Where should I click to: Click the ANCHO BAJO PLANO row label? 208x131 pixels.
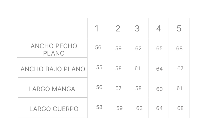(x=53, y=69)
